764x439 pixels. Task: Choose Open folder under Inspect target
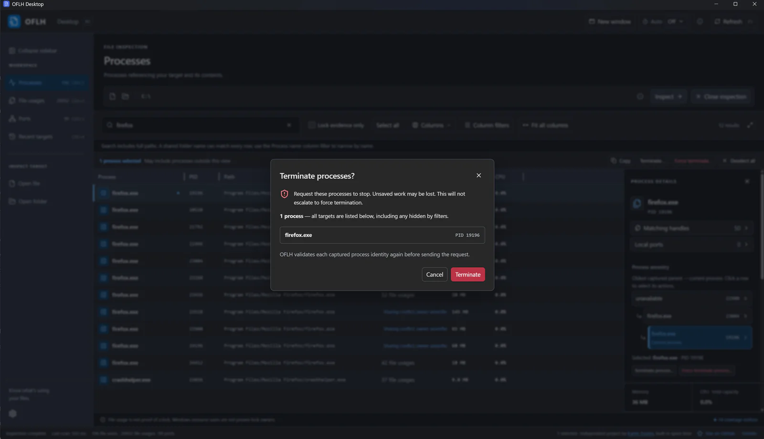pyautogui.click(x=28, y=201)
